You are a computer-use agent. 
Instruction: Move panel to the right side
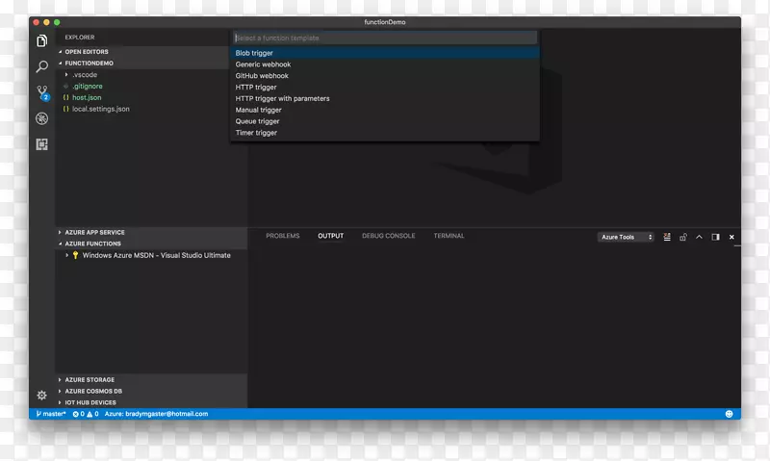715,237
